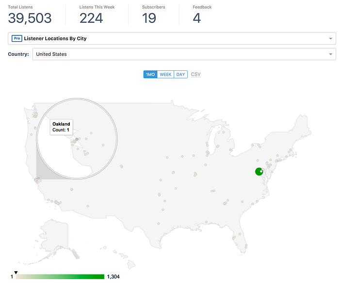Screen dimensions: 343x291
Task: Switch to WEEK time range
Action: [x=166, y=74]
